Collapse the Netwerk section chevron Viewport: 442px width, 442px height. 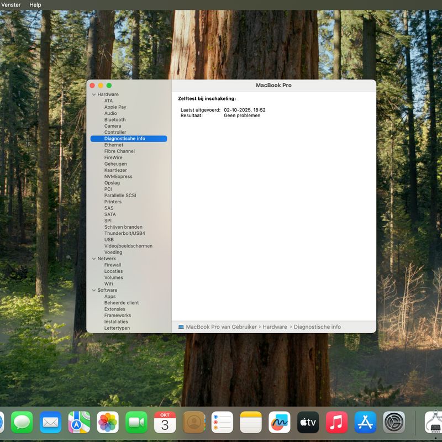(94, 259)
